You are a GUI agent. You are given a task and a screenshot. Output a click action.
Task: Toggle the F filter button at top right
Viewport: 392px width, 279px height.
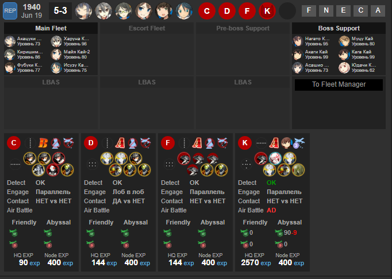pos(309,11)
